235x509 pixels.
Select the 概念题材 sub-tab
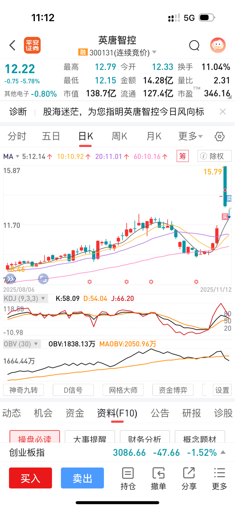coord(200,437)
